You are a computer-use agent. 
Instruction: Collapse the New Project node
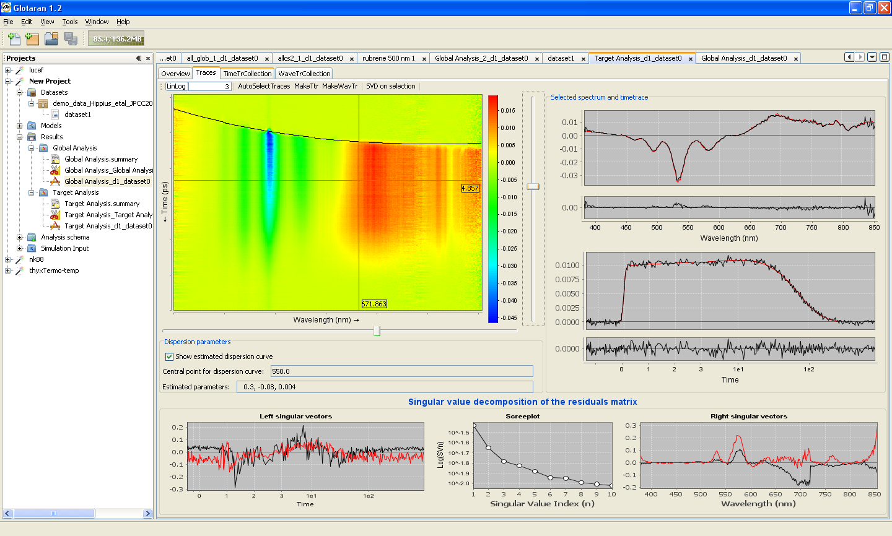8,81
